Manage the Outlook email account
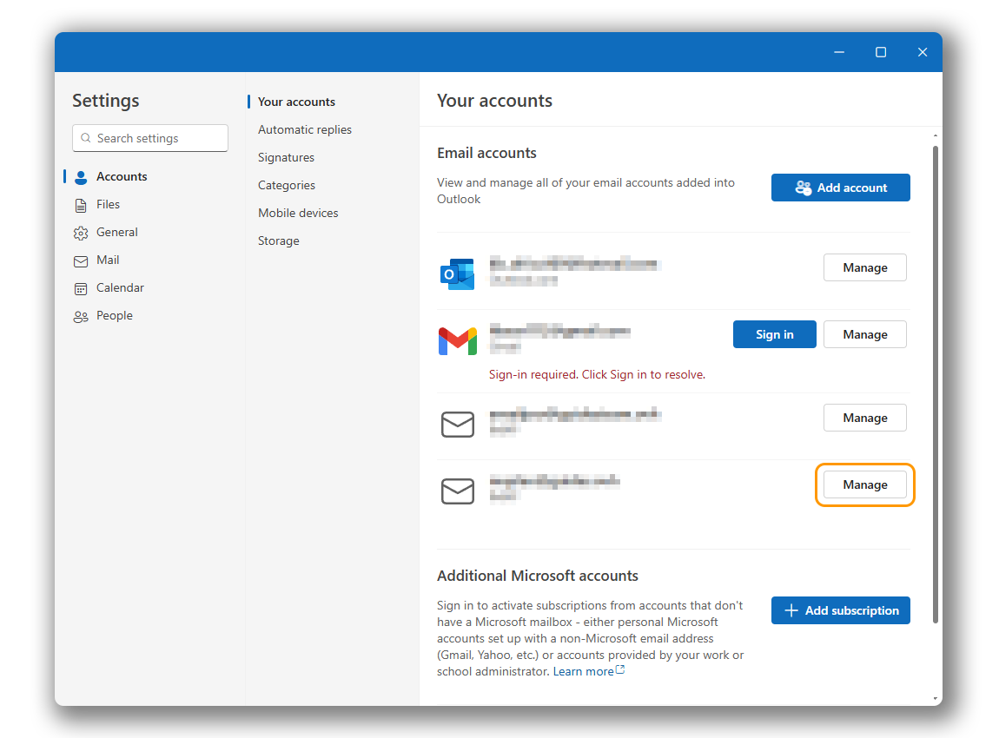999x738 pixels. (x=864, y=267)
